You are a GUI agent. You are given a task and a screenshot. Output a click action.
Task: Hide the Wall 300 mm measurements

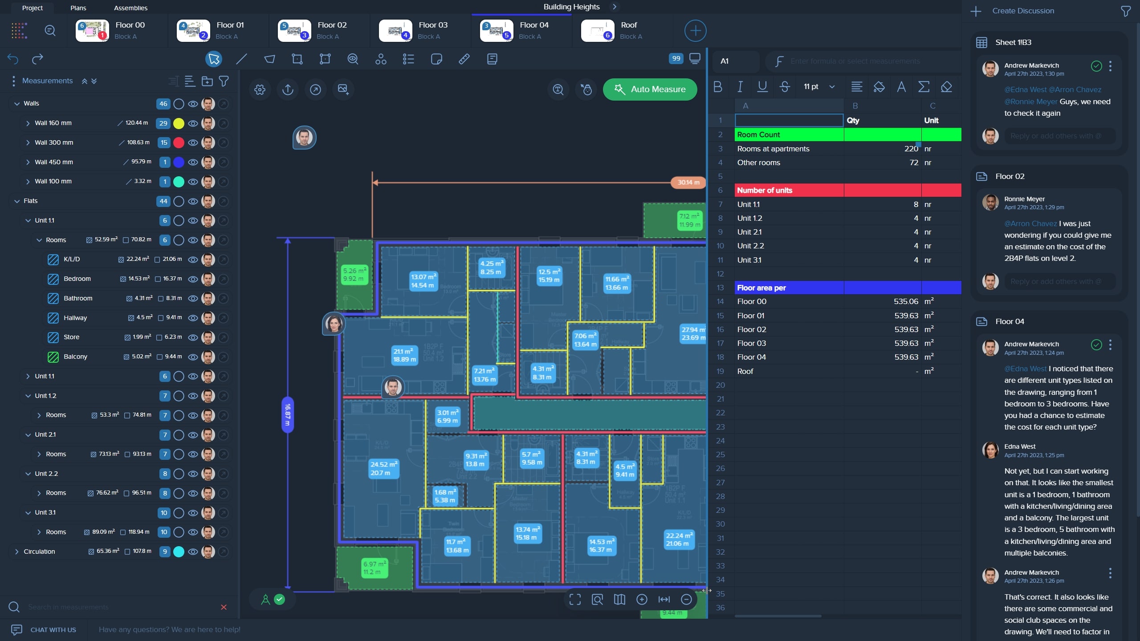(x=193, y=142)
